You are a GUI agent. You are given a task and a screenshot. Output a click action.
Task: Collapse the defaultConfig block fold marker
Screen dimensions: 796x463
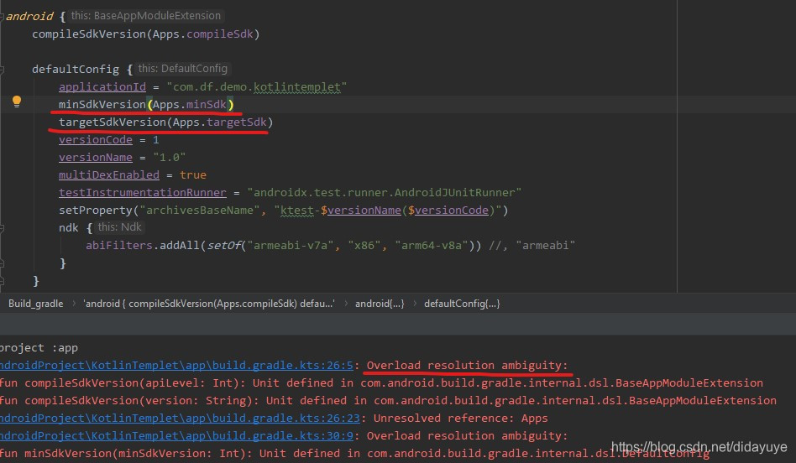2,70
